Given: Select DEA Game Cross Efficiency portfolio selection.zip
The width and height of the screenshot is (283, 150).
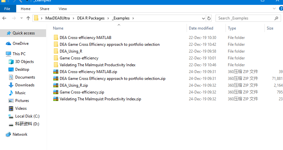Looking at the screenshot, I should point(112,79).
